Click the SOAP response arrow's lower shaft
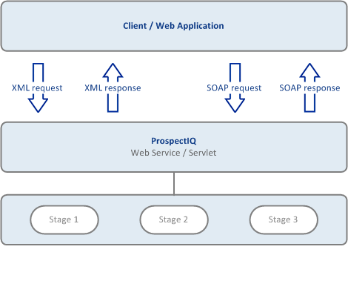Viewport: 348px width, 301px height. pyautogui.click(x=309, y=103)
